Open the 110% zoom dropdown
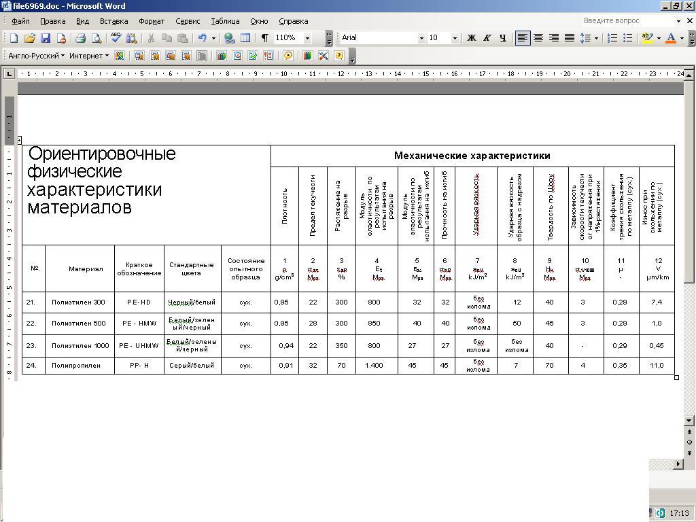Screen dimensions: 696x522 point(307,38)
